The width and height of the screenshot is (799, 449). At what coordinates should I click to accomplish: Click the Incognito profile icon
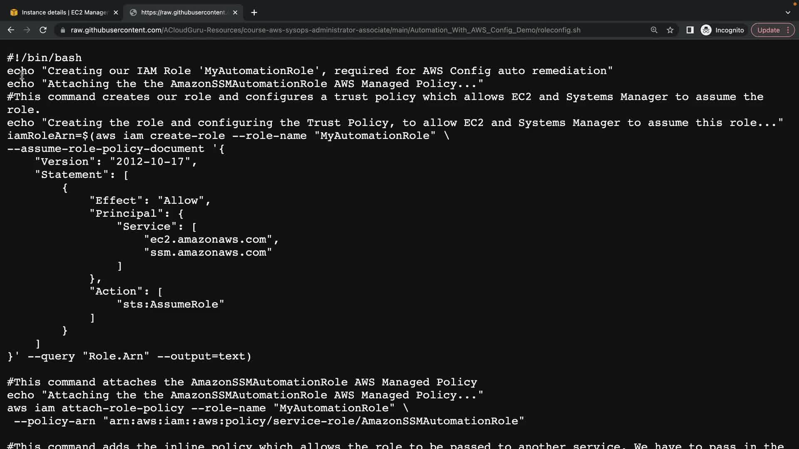[x=706, y=30]
